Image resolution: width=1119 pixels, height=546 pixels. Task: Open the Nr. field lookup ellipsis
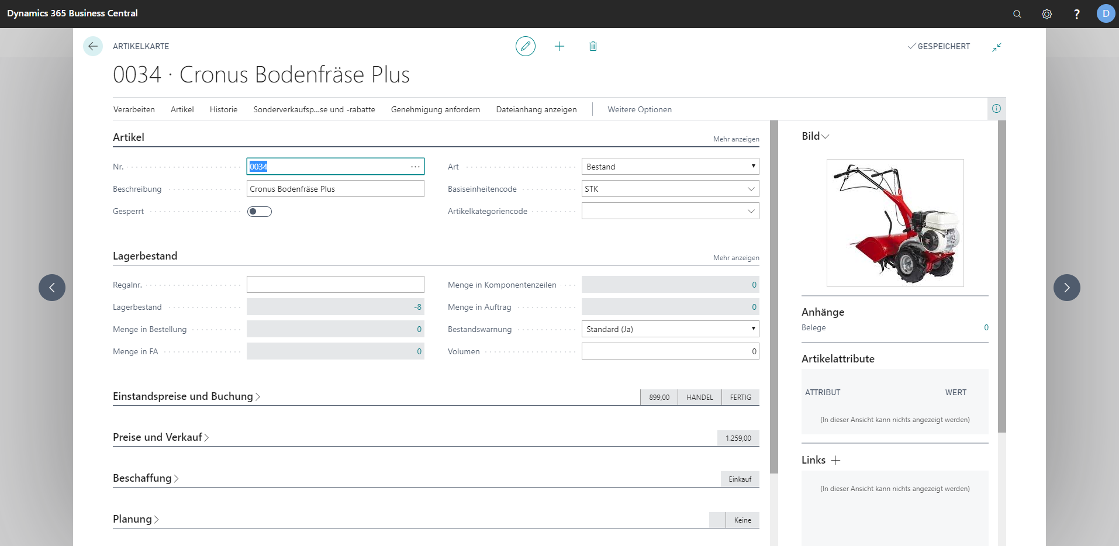click(415, 167)
